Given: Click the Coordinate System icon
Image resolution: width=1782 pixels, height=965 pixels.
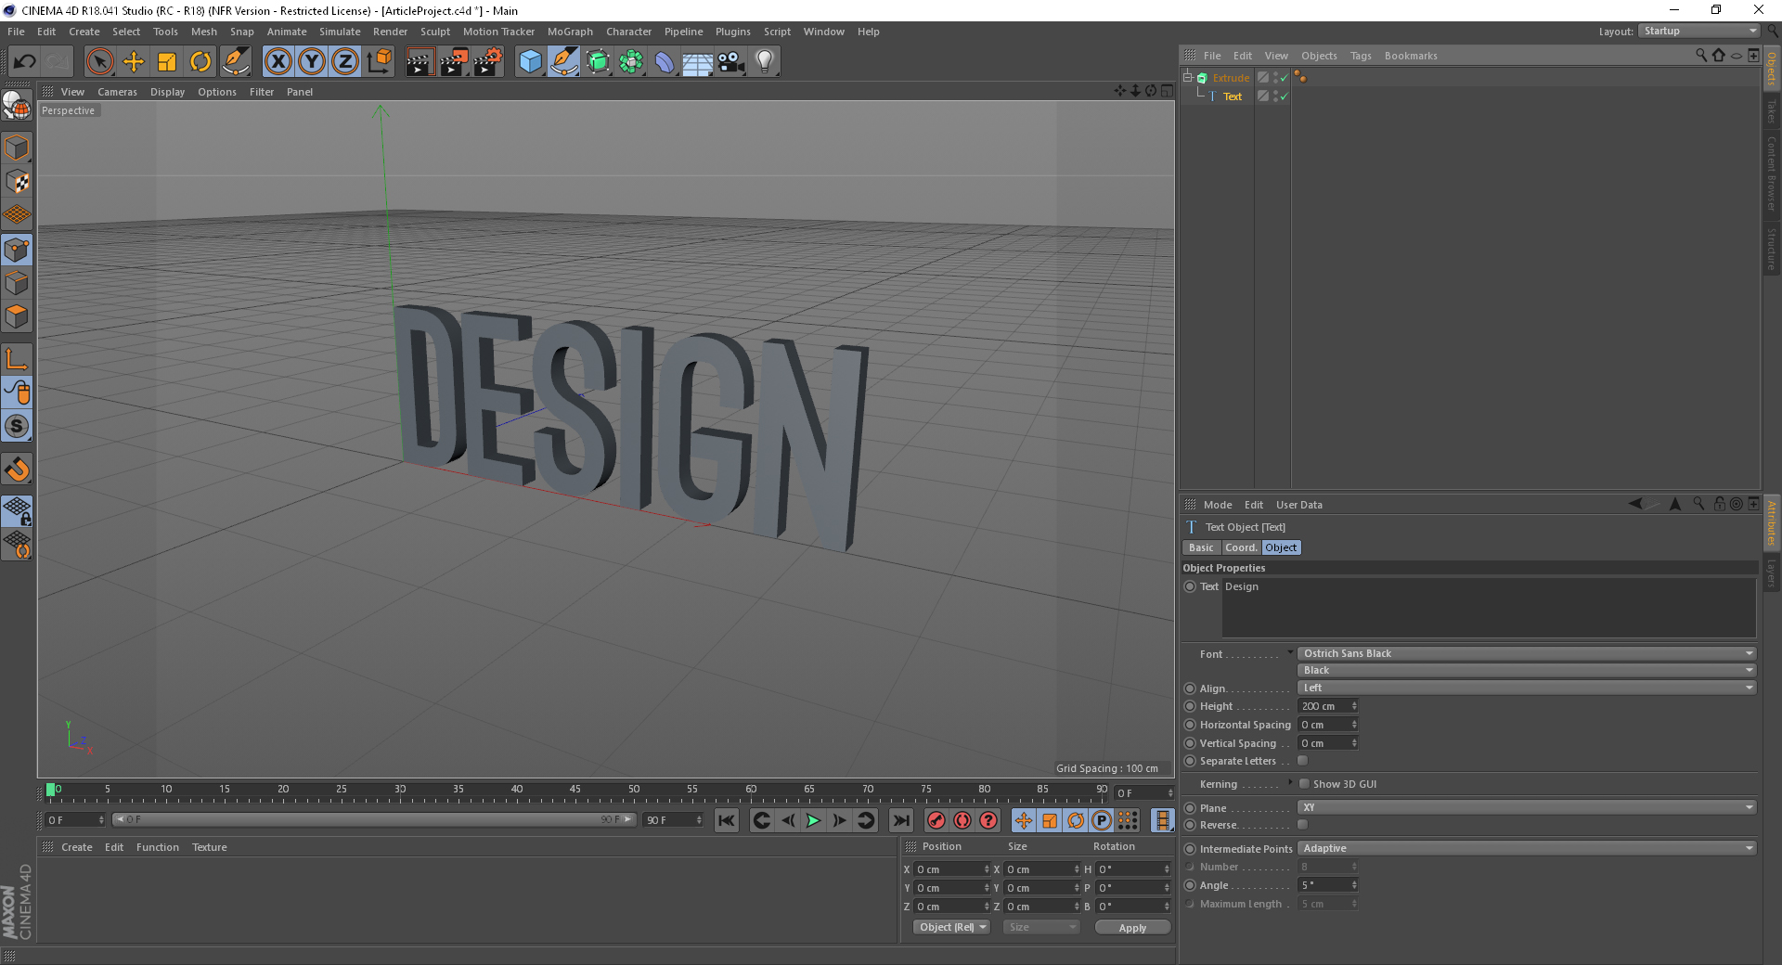Looking at the screenshot, I should pos(379,62).
